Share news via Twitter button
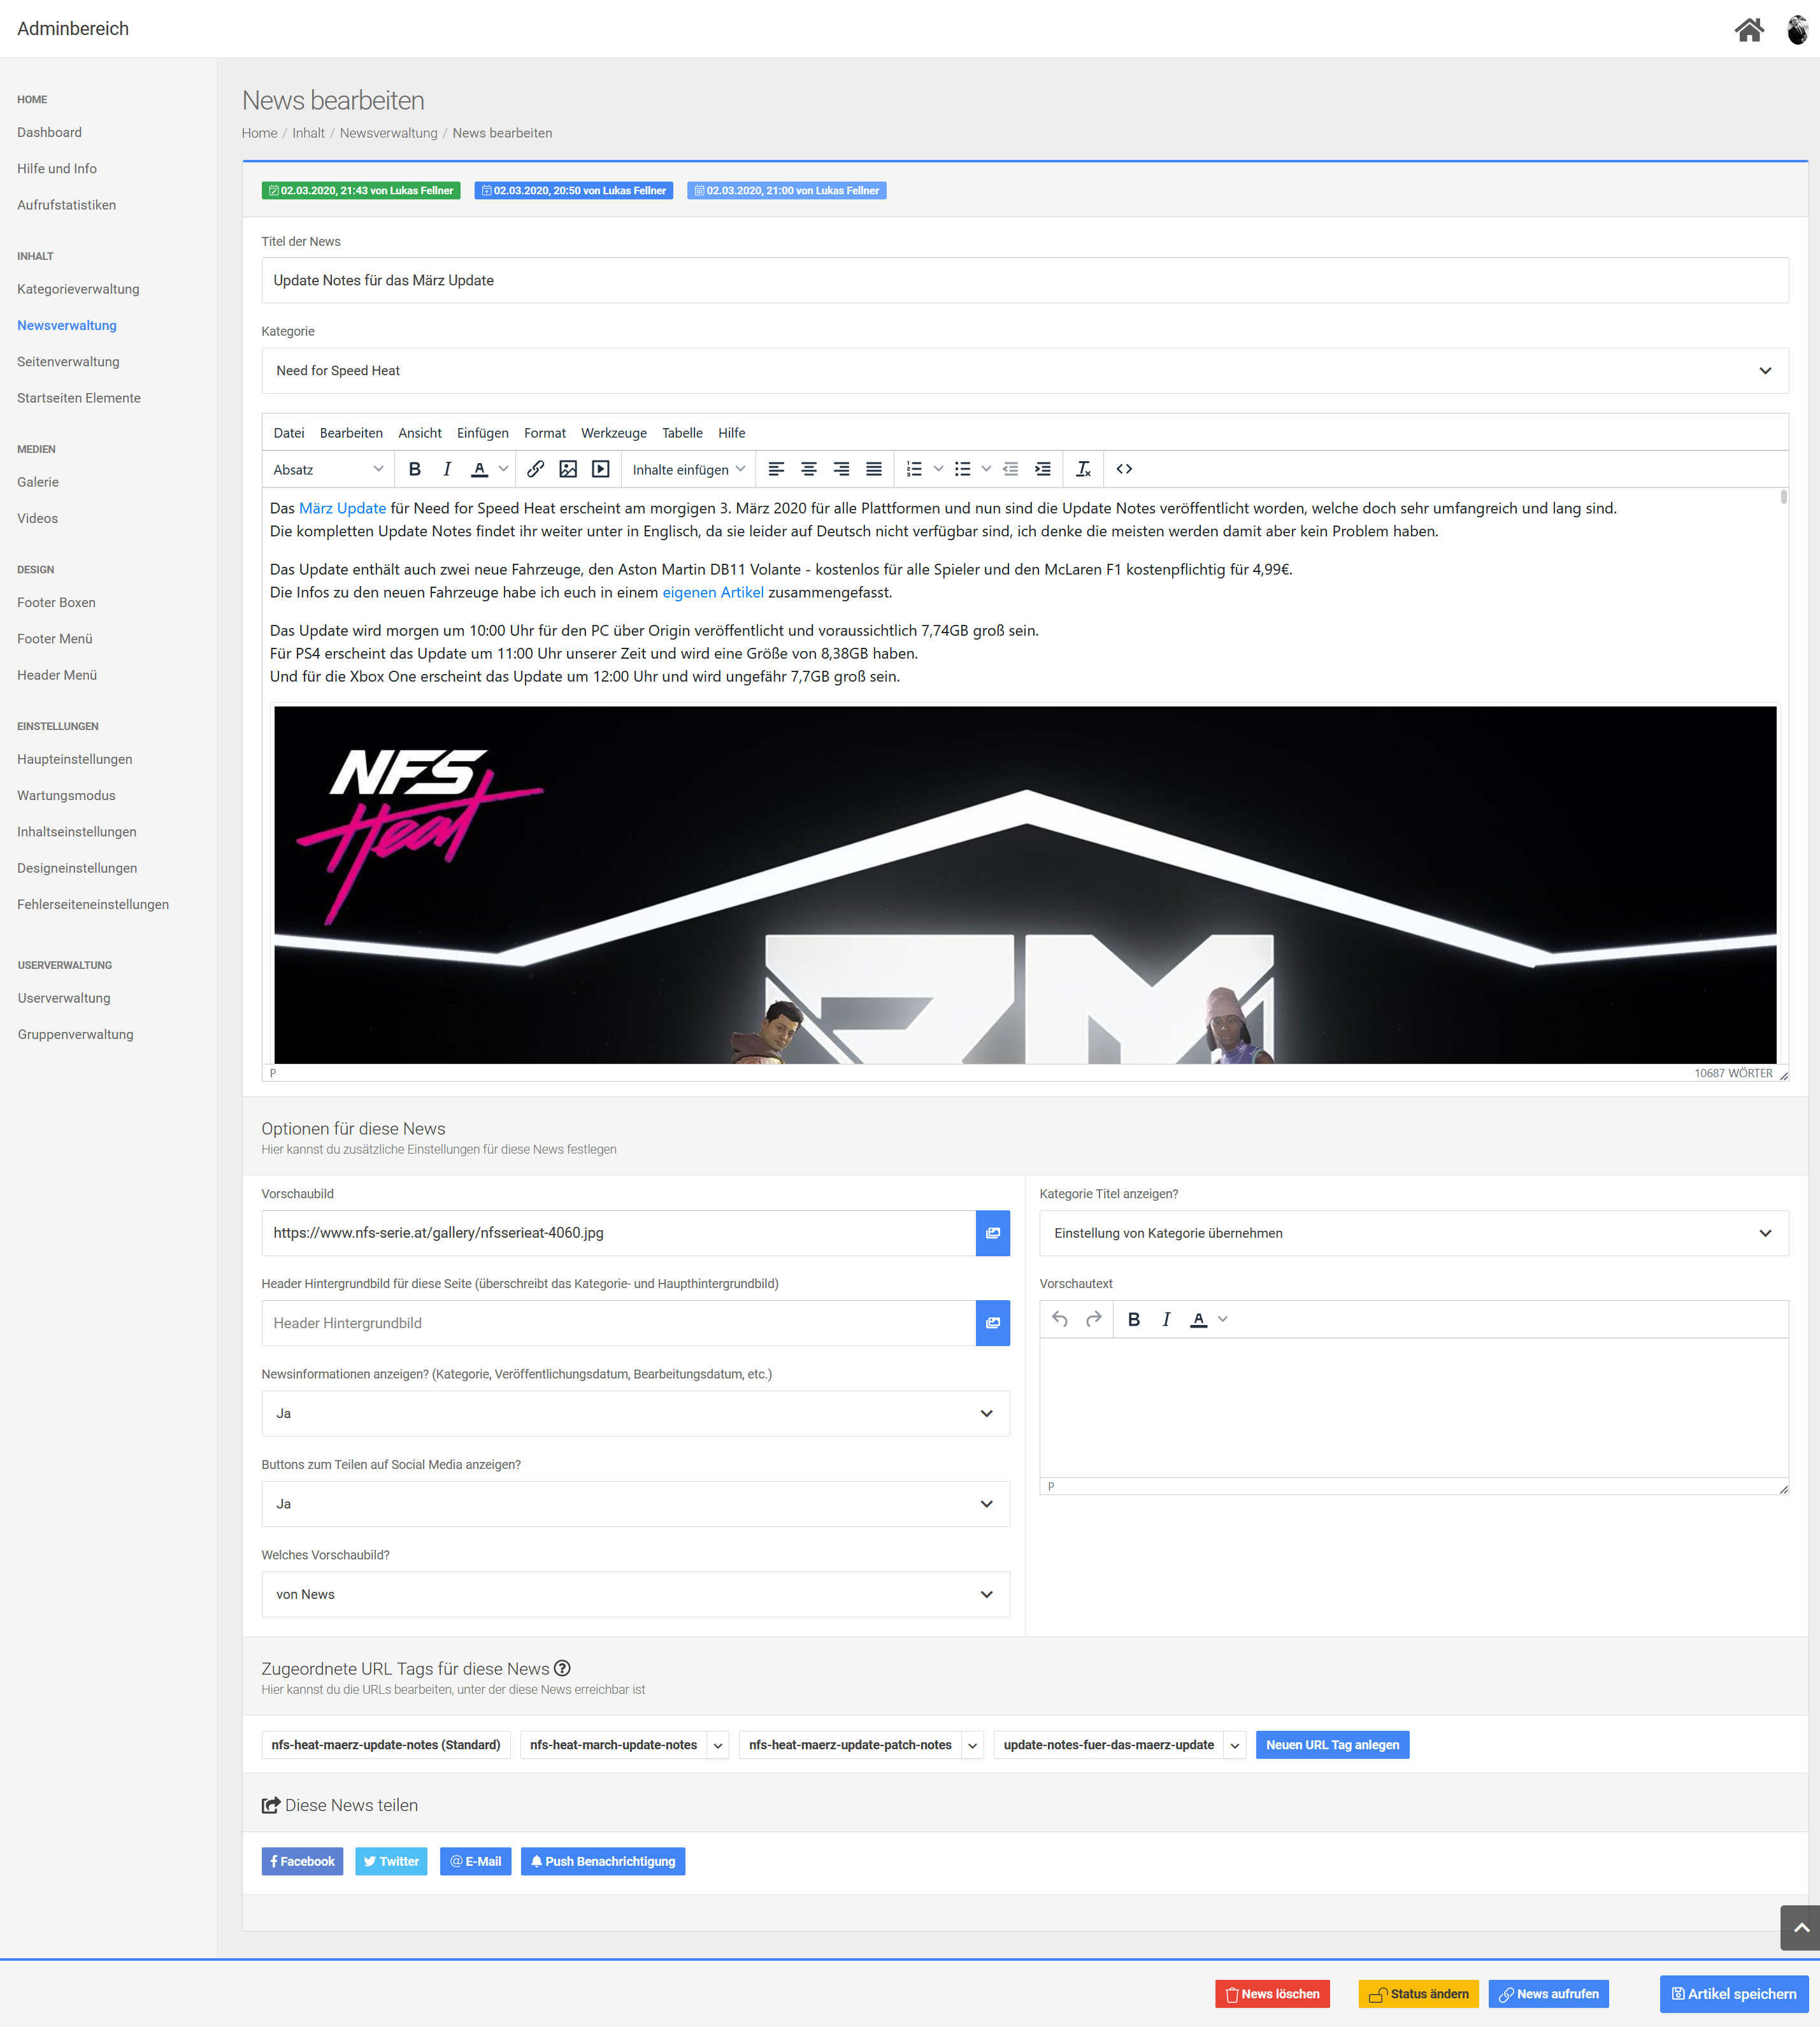The height and width of the screenshot is (2027, 1820). [391, 1862]
